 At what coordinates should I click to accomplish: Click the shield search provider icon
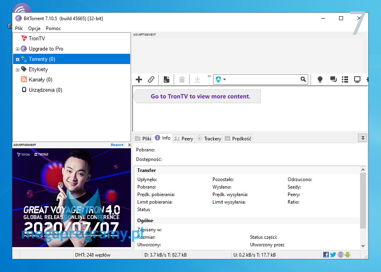click(x=218, y=79)
